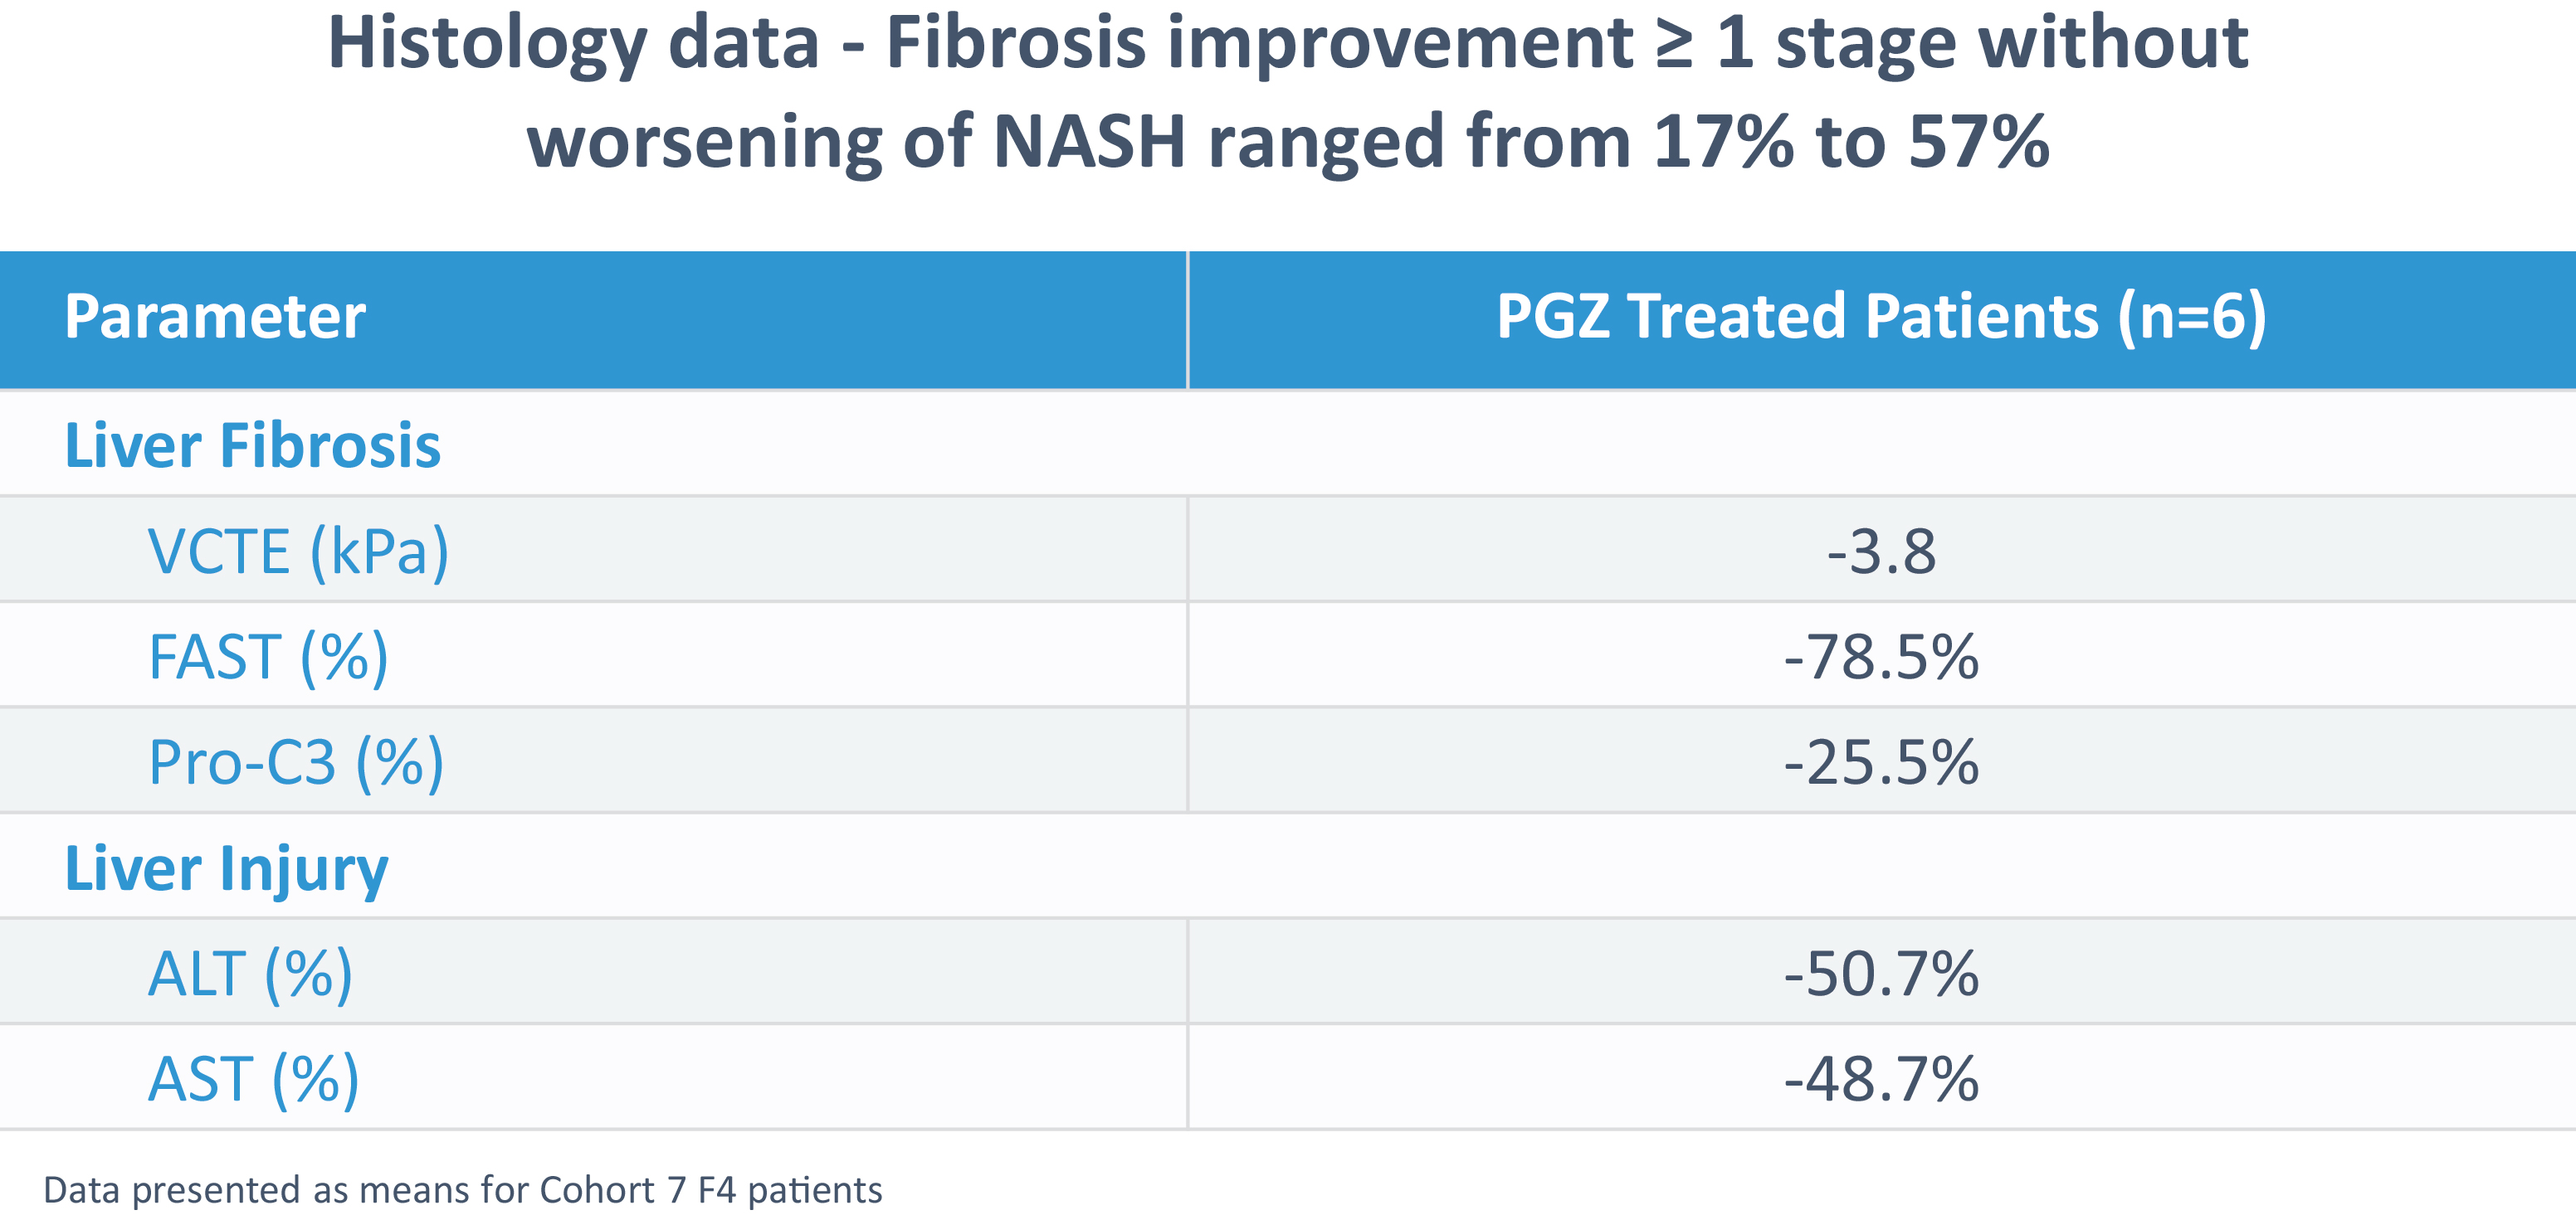This screenshot has width=2576, height=1215.
Task: Select the ALT (%) row label
Action: click(250, 974)
